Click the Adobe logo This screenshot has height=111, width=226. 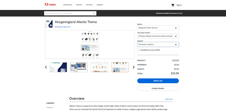[50, 5]
